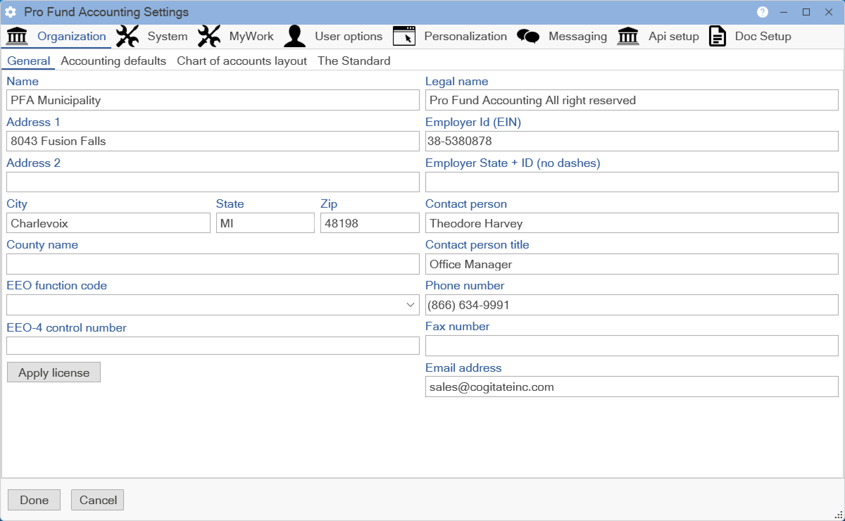Screen dimensions: 845x521
Task: Click the Done button
Action: point(34,500)
